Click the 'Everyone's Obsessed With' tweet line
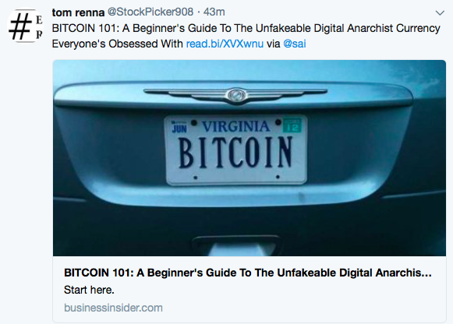Screen dimensions: 453x324 (117, 44)
